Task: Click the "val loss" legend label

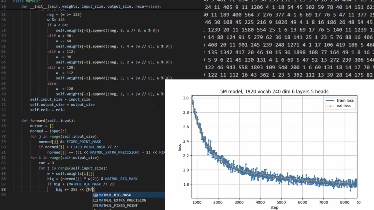Action: [x=344, y=106]
